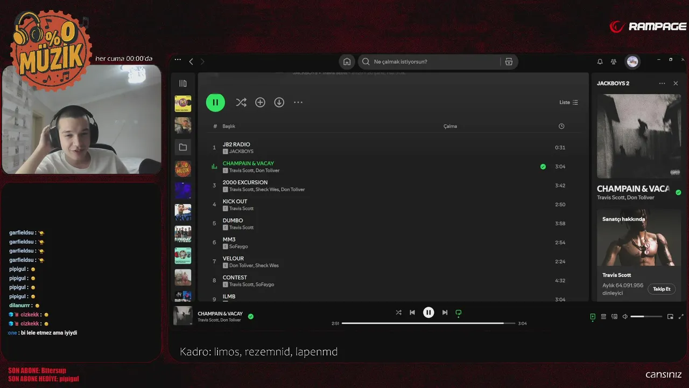This screenshot has width=689, height=388.
Task: Open the '%0 MÜZİK' playlist in the sidebar
Action: point(183,169)
